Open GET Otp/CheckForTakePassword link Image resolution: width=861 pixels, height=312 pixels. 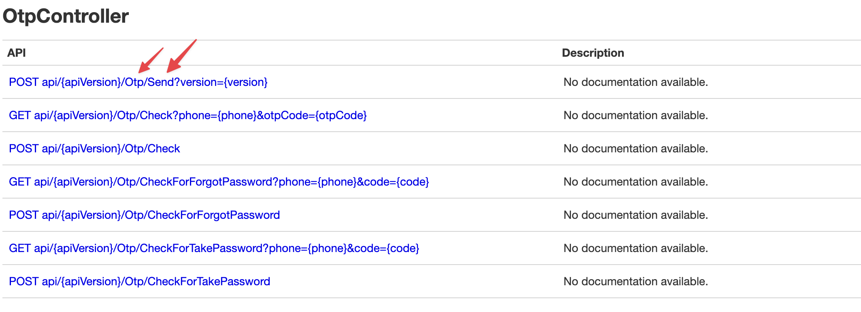pos(214,248)
